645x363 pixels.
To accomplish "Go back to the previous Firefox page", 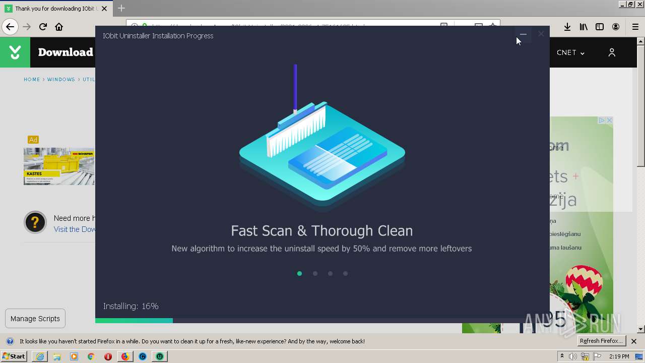I will point(10,27).
